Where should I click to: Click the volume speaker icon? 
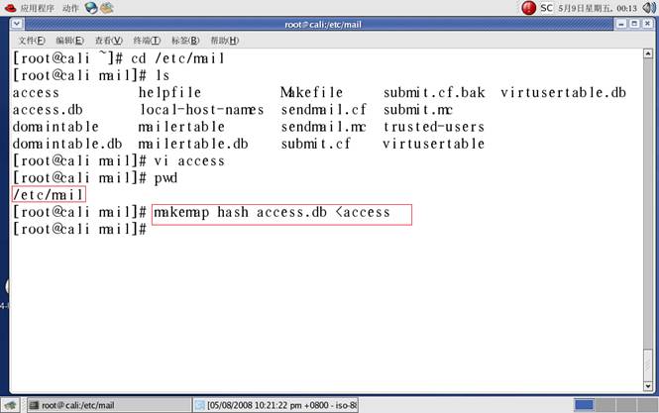click(649, 8)
